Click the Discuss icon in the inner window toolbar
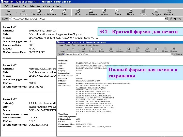 tap(165, 49)
